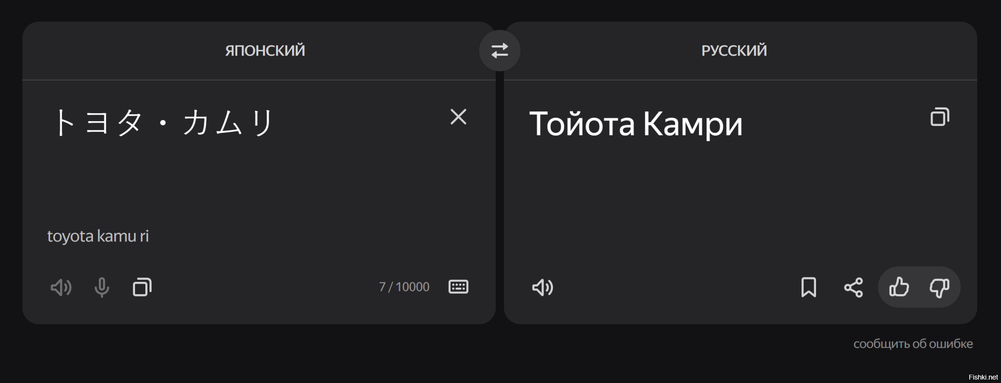Bookmark the Тойота Камри translation
Image resolution: width=1001 pixels, height=383 pixels.
(x=809, y=287)
